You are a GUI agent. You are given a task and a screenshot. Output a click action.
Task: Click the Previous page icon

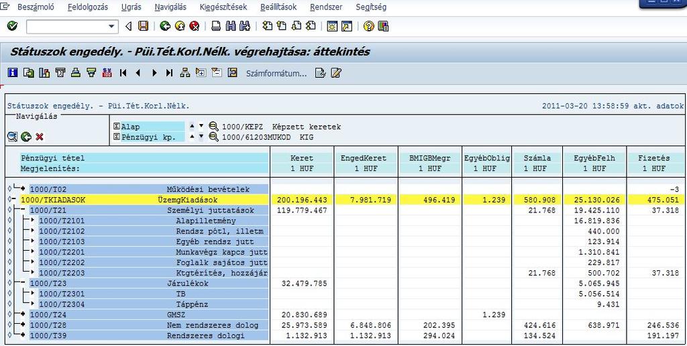click(x=282, y=26)
